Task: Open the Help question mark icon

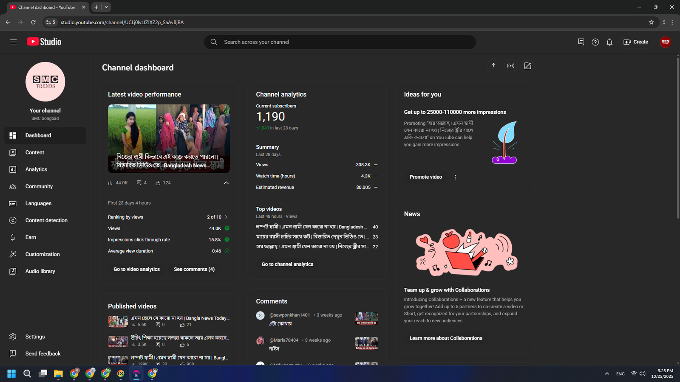Action: pyautogui.click(x=595, y=42)
